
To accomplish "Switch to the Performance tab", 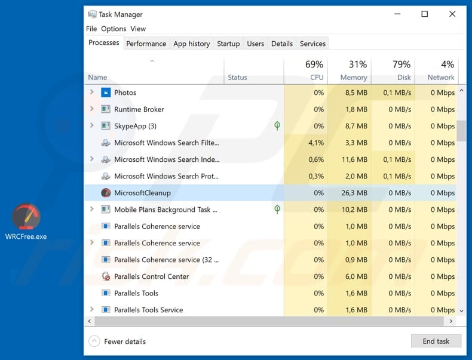I will pyautogui.click(x=146, y=44).
